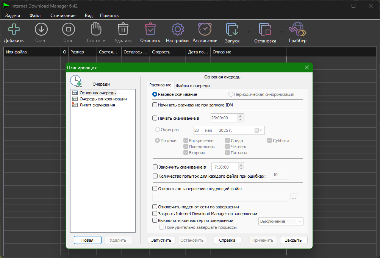
Task: Switch to Файлы в очереди tab
Action: pyautogui.click(x=193, y=86)
